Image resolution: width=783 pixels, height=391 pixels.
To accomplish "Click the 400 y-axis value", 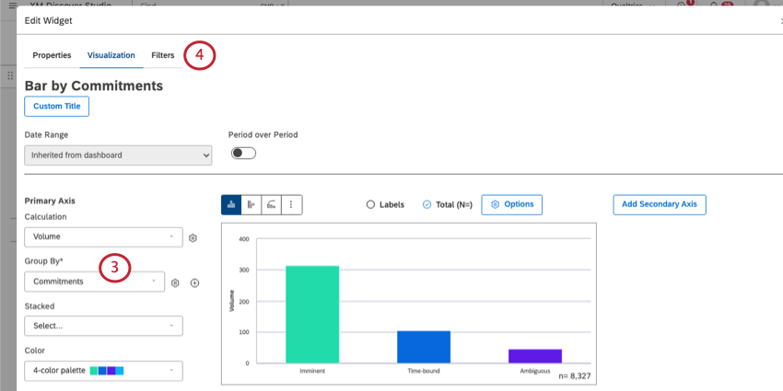I will pos(244,239).
